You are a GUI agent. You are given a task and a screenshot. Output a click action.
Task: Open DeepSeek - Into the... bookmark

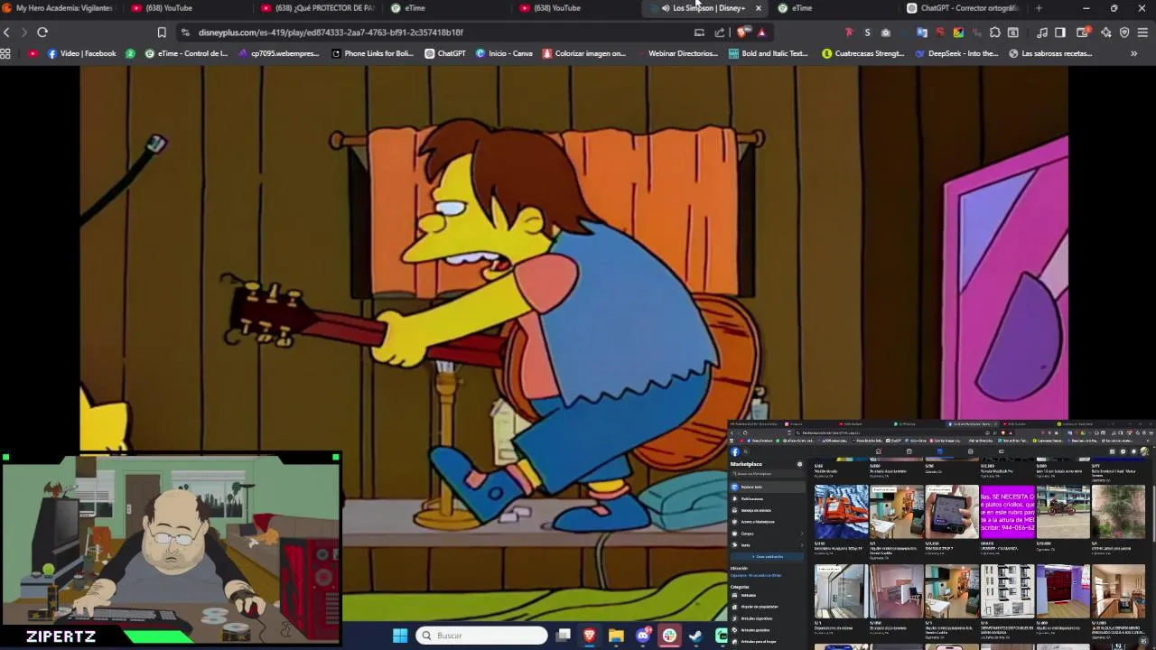point(956,53)
